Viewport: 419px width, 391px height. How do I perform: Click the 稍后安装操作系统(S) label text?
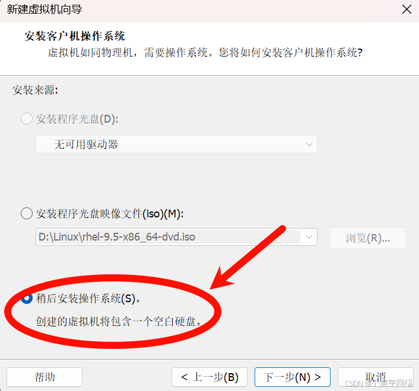click(88, 298)
